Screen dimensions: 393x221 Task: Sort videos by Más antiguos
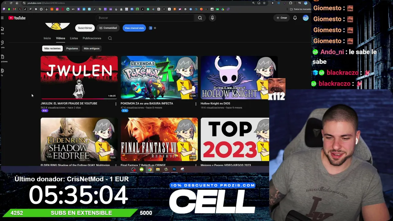point(91,48)
